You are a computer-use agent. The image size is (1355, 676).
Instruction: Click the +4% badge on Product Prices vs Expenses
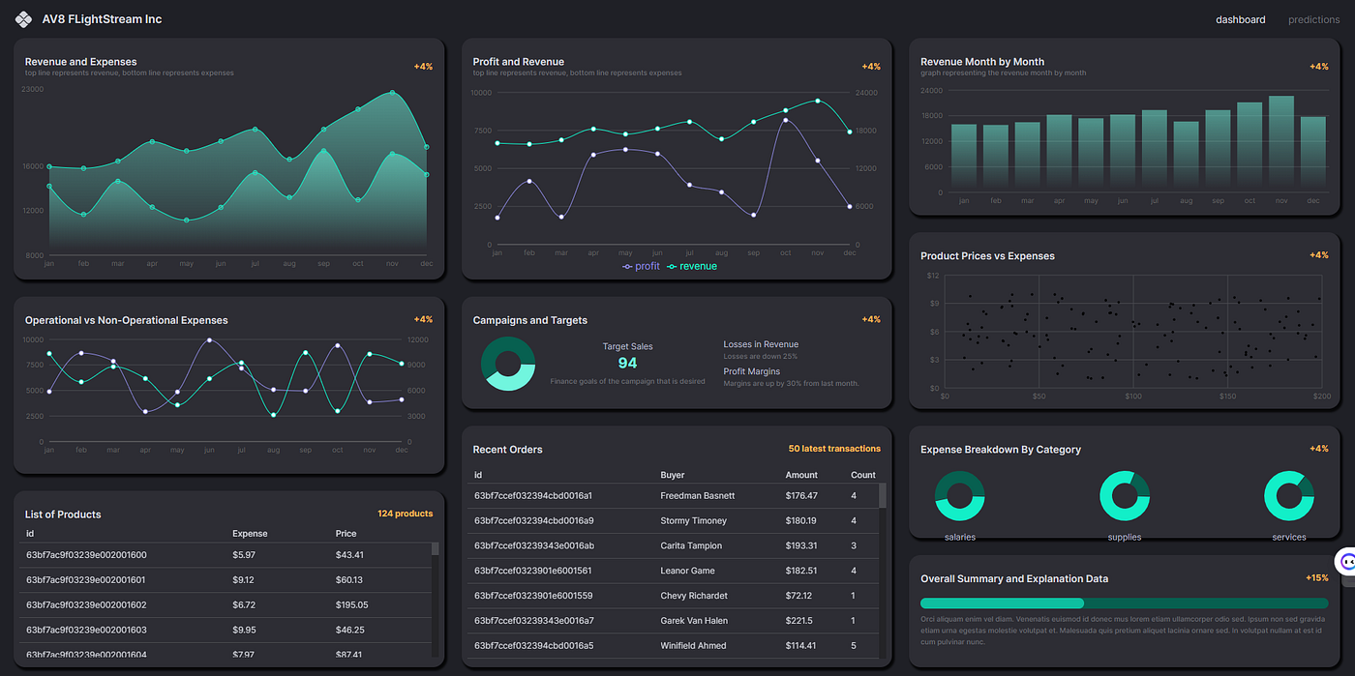tap(1317, 254)
